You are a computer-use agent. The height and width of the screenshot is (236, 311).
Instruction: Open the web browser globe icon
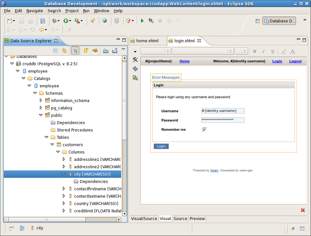104,21
